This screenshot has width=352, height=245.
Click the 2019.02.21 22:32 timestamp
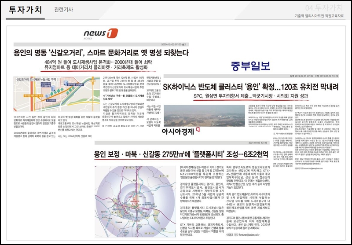click(x=301, y=76)
